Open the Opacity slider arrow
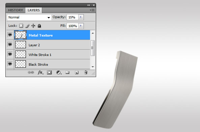200x132 pixels. 81,17
